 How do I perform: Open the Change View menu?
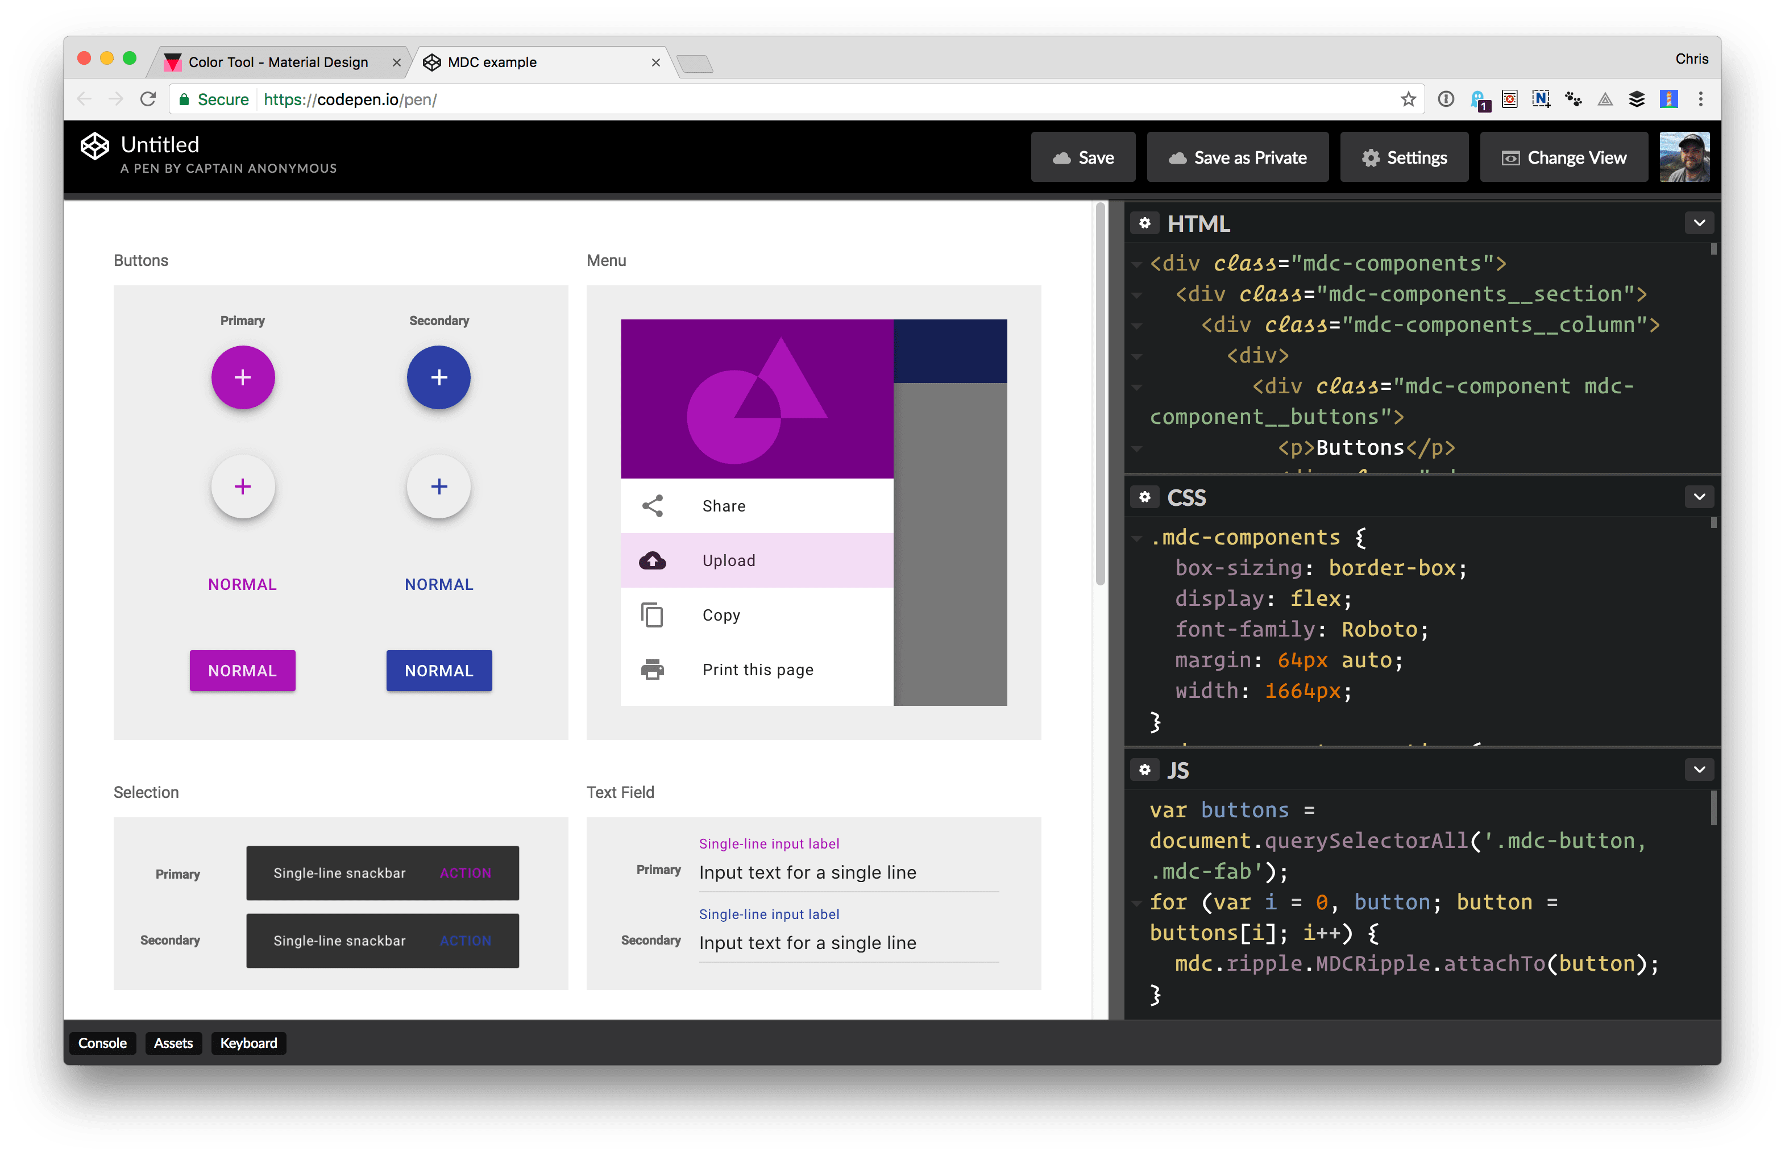[1563, 157]
